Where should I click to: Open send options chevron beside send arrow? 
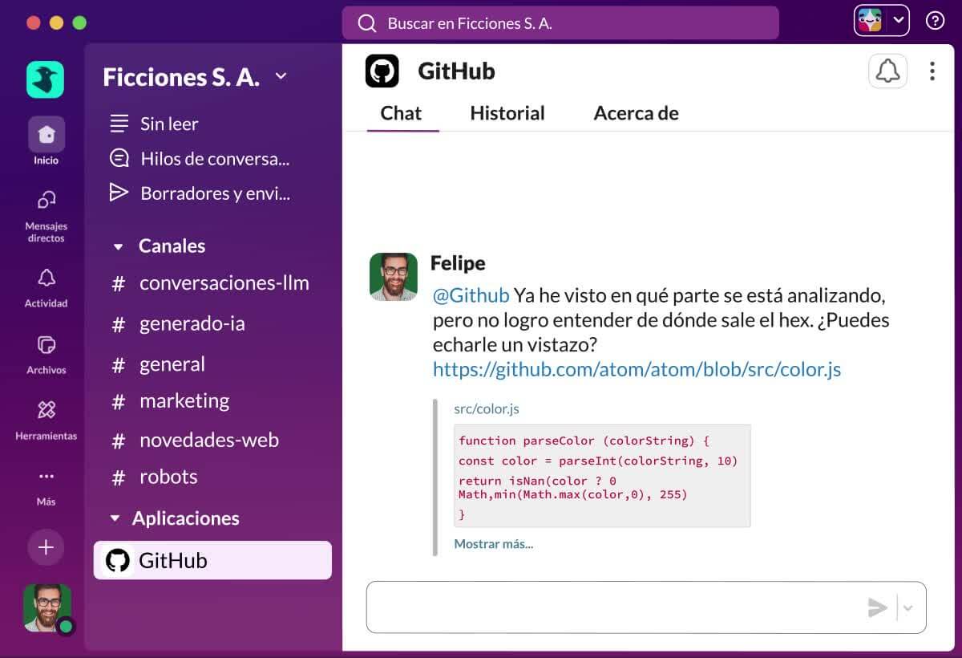[908, 608]
